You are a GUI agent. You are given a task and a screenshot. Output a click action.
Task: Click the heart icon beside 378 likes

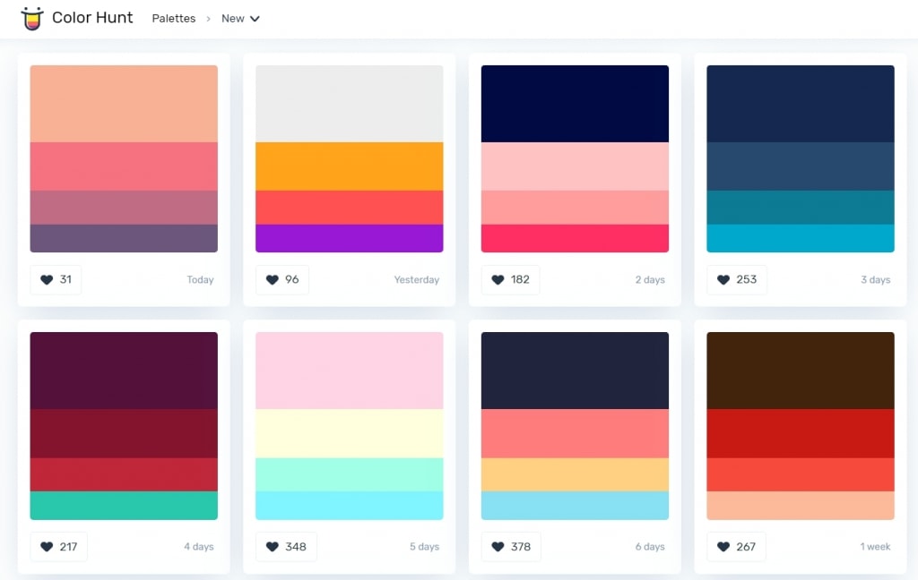tap(498, 546)
